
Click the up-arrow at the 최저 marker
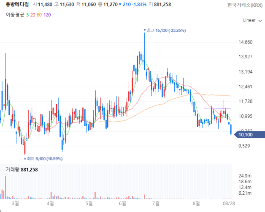click(x=24, y=158)
